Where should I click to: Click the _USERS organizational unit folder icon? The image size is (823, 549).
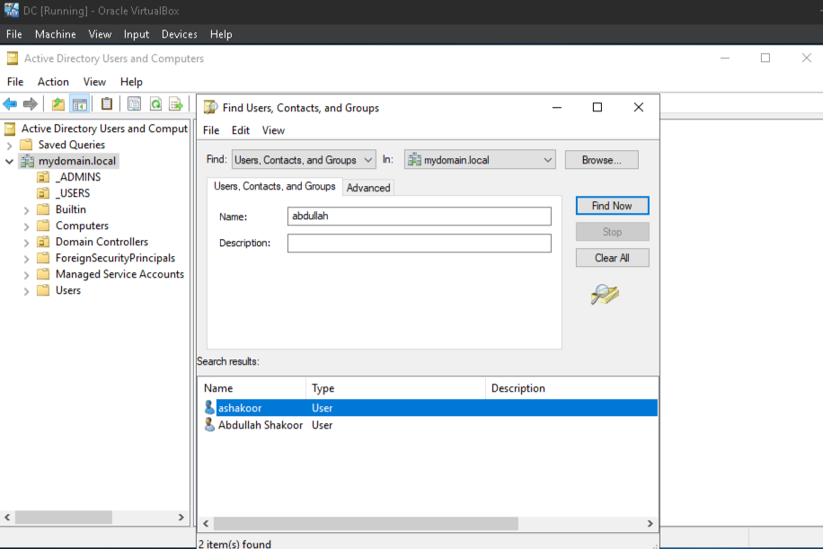coord(43,193)
